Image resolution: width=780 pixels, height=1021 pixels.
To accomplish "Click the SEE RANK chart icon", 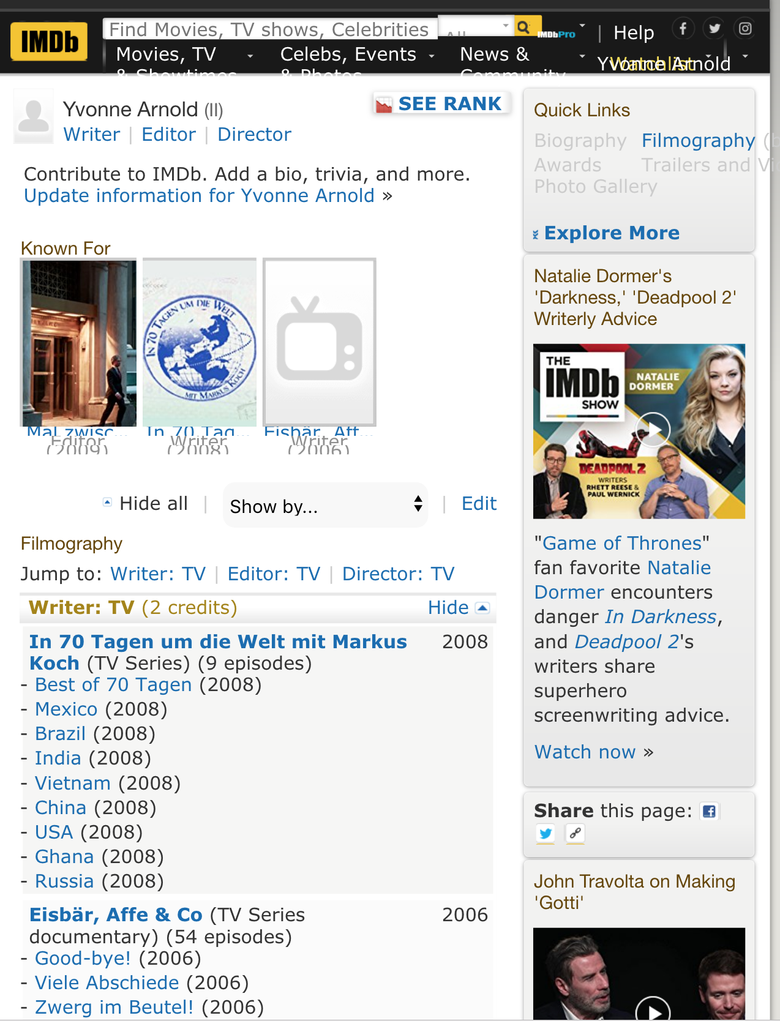I will click(x=384, y=105).
